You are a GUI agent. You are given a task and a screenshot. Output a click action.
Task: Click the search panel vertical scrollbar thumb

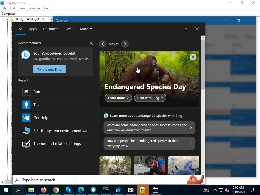click(x=203, y=64)
